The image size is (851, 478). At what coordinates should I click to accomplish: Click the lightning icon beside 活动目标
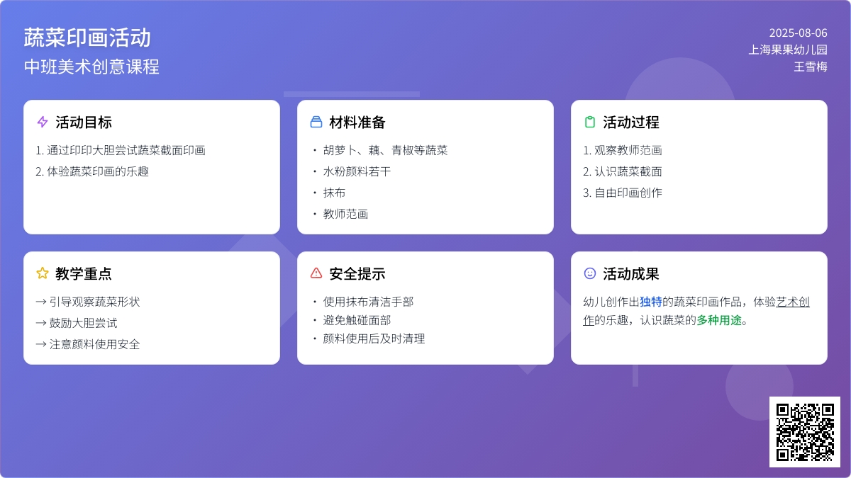[x=43, y=122]
